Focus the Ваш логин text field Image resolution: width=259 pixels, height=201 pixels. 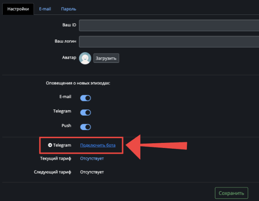point(169,41)
